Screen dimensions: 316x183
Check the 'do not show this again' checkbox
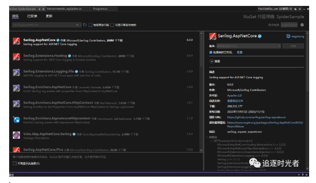tap(15, 163)
